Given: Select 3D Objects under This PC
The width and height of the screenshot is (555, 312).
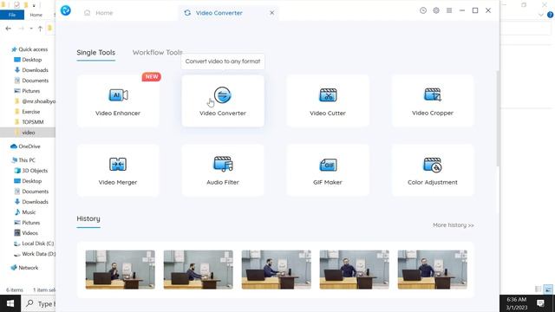Looking at the screenshot, I should click(31, 171).
